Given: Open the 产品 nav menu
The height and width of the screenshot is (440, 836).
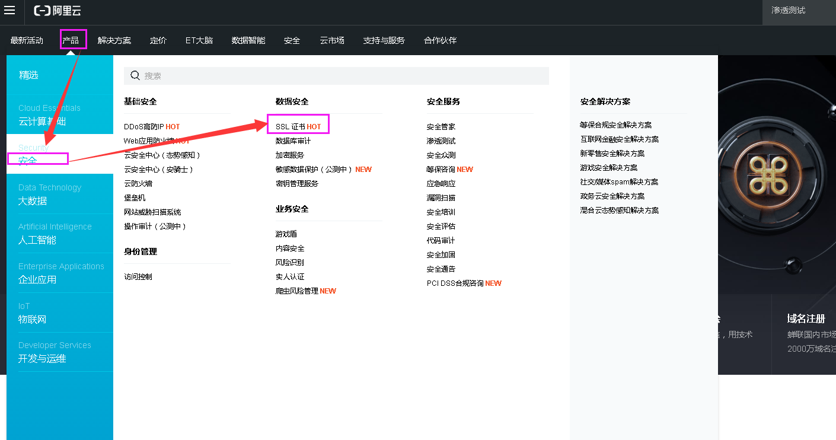Looking at the screenshot, I should 71,40.
